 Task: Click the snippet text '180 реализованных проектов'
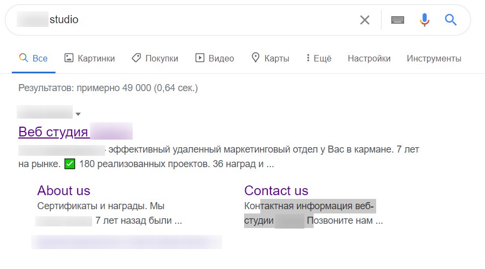point(144,164)
